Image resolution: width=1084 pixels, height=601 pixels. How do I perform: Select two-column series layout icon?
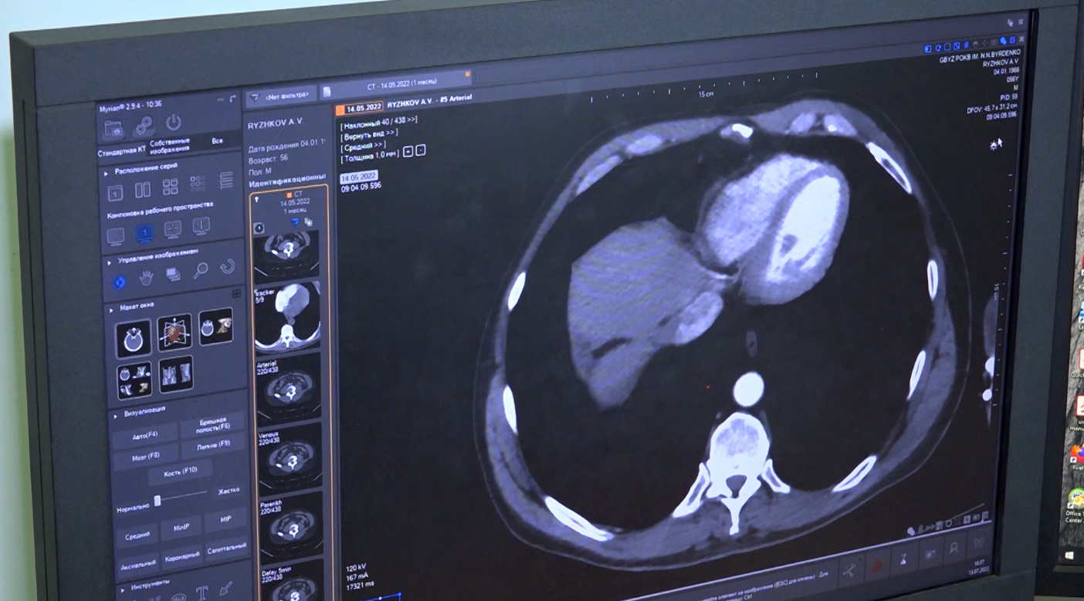click(x=143, y=190)
